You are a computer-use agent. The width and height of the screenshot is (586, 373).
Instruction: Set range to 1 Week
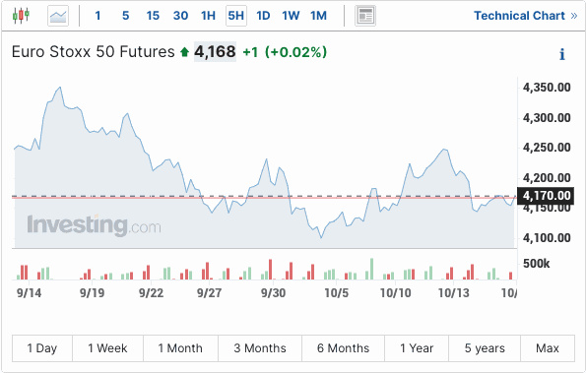107,348
